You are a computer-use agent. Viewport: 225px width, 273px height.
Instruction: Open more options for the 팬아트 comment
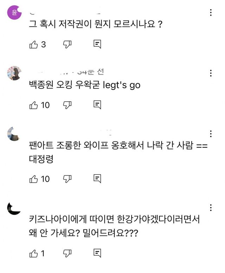(x=211, y=134)
